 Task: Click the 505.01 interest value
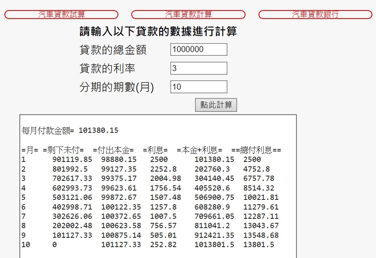(x=163, y=235)
